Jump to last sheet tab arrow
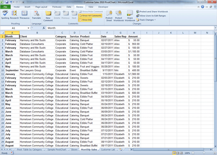The width and height of the screenshot is (217, 155). tap(10, 150)
